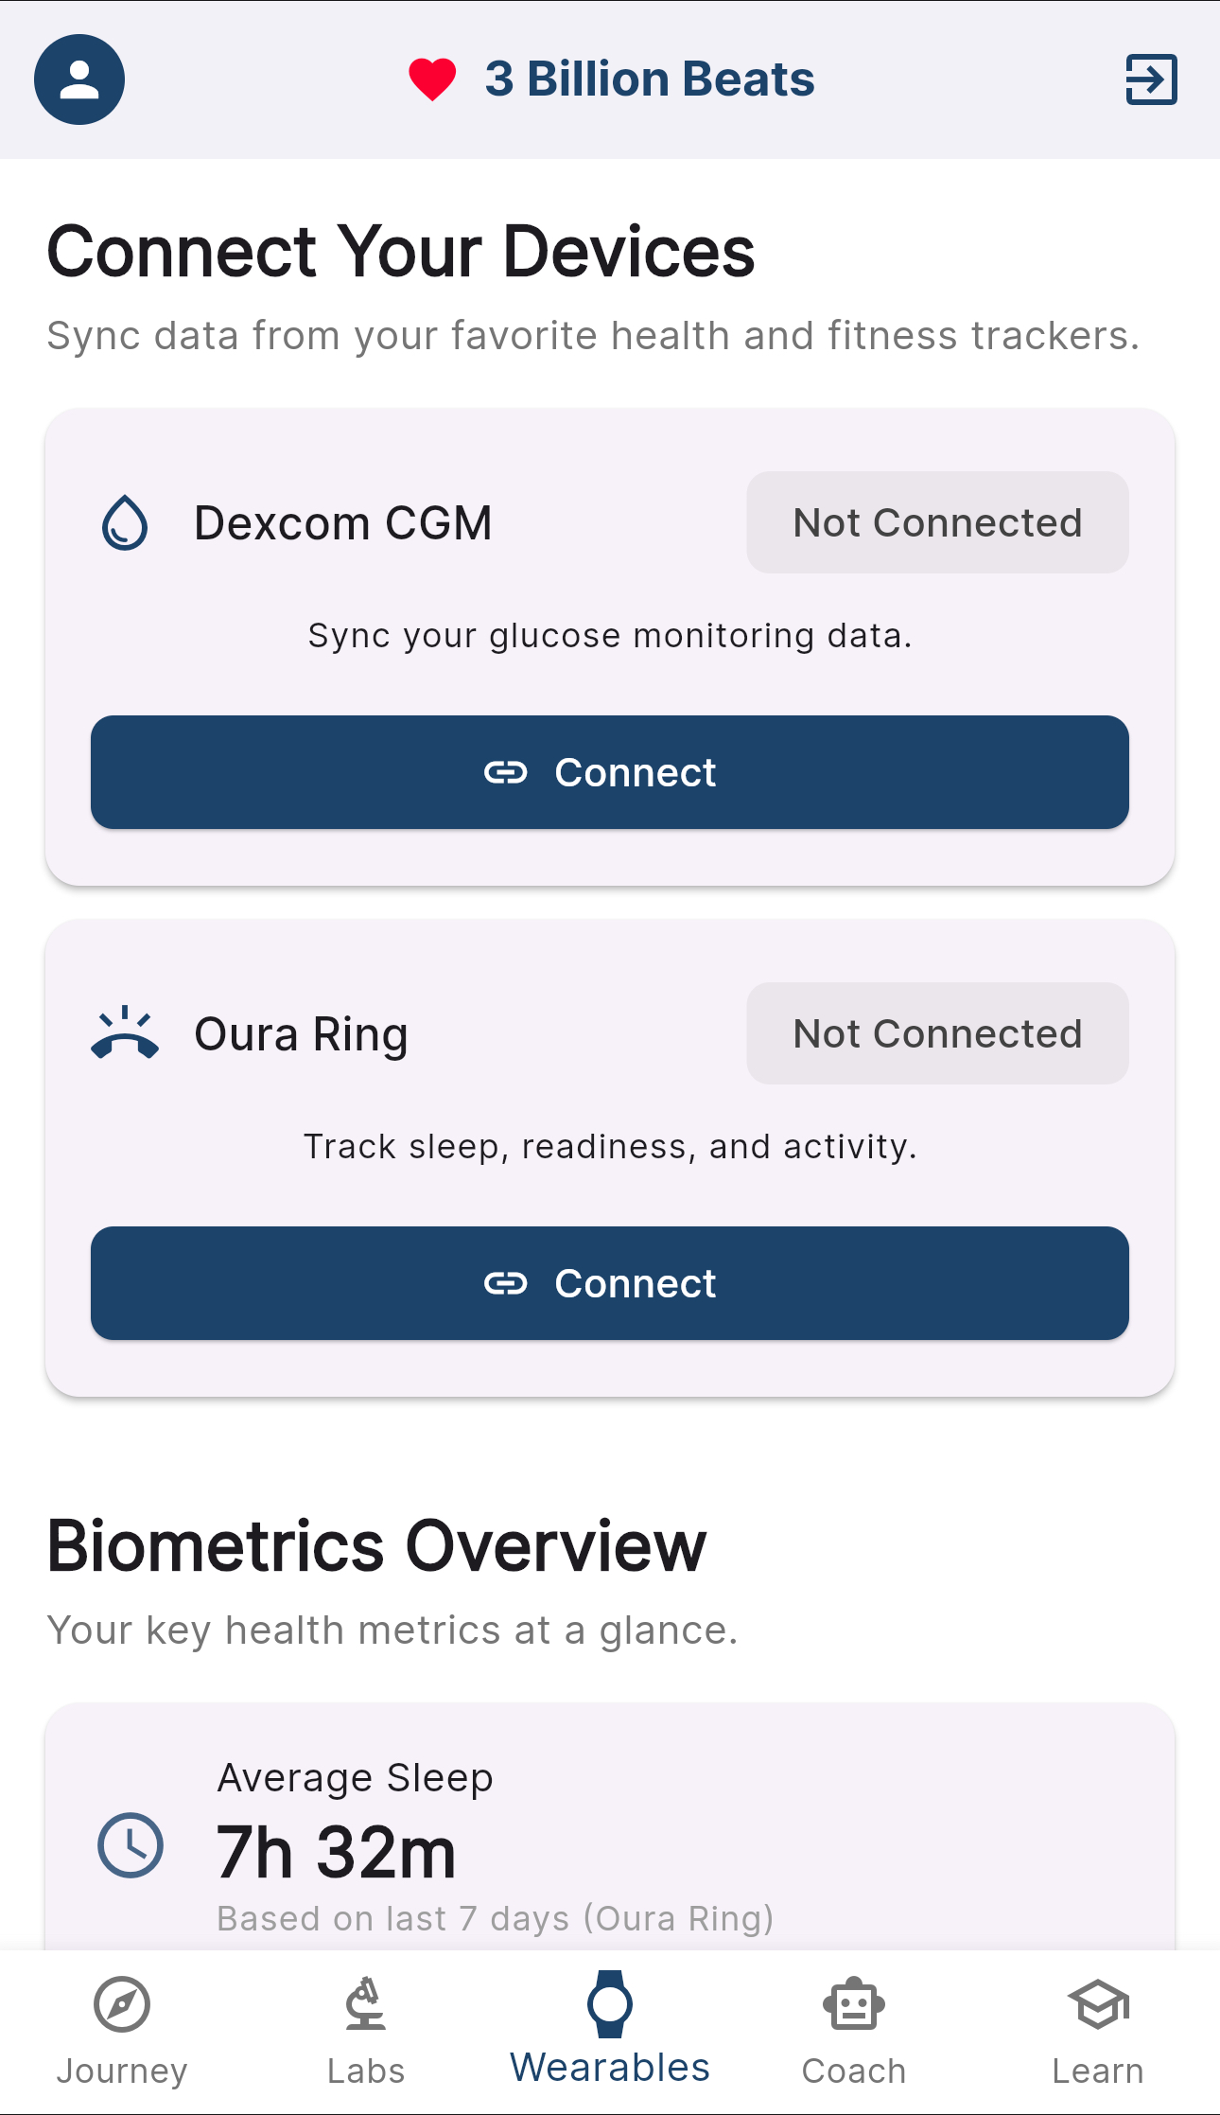Click the Not Connected badge for Dexcom CGM

coord(937,521)
